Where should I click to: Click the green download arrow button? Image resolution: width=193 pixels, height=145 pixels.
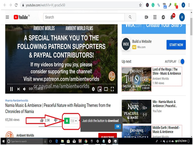click(67, 121)
